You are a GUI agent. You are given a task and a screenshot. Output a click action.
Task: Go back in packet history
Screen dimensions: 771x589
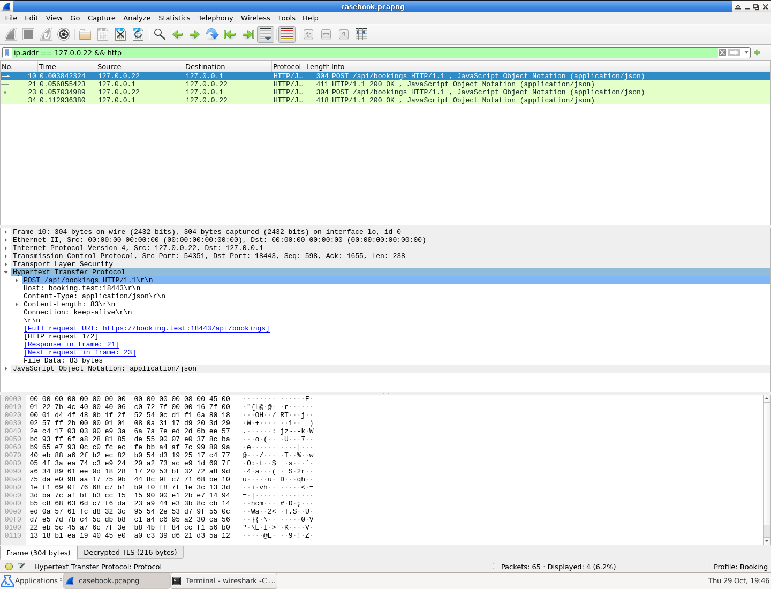pos(177,35)
